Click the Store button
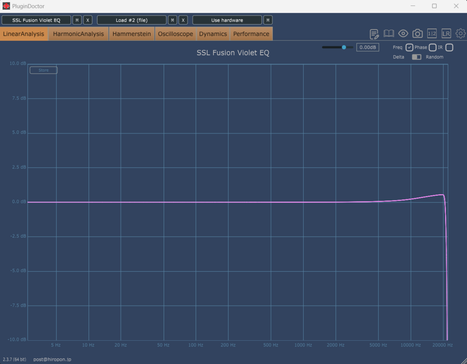The width and height of the screenshot is (467, 364). coord(43,70)
